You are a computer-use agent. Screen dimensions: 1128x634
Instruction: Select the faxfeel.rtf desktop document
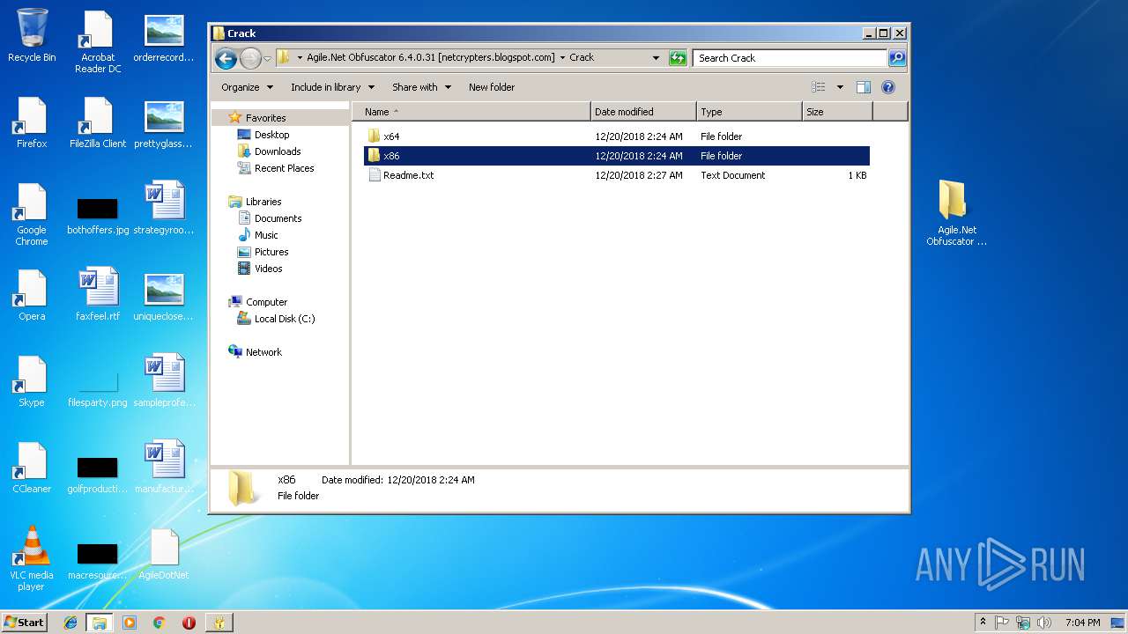coord(98,294)
